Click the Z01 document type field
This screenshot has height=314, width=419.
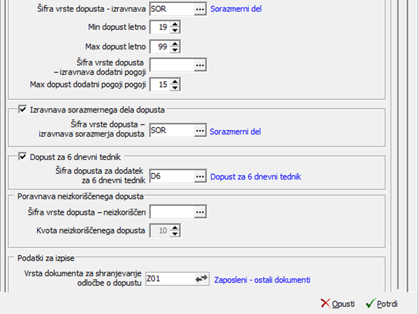[x=170, y=279]
